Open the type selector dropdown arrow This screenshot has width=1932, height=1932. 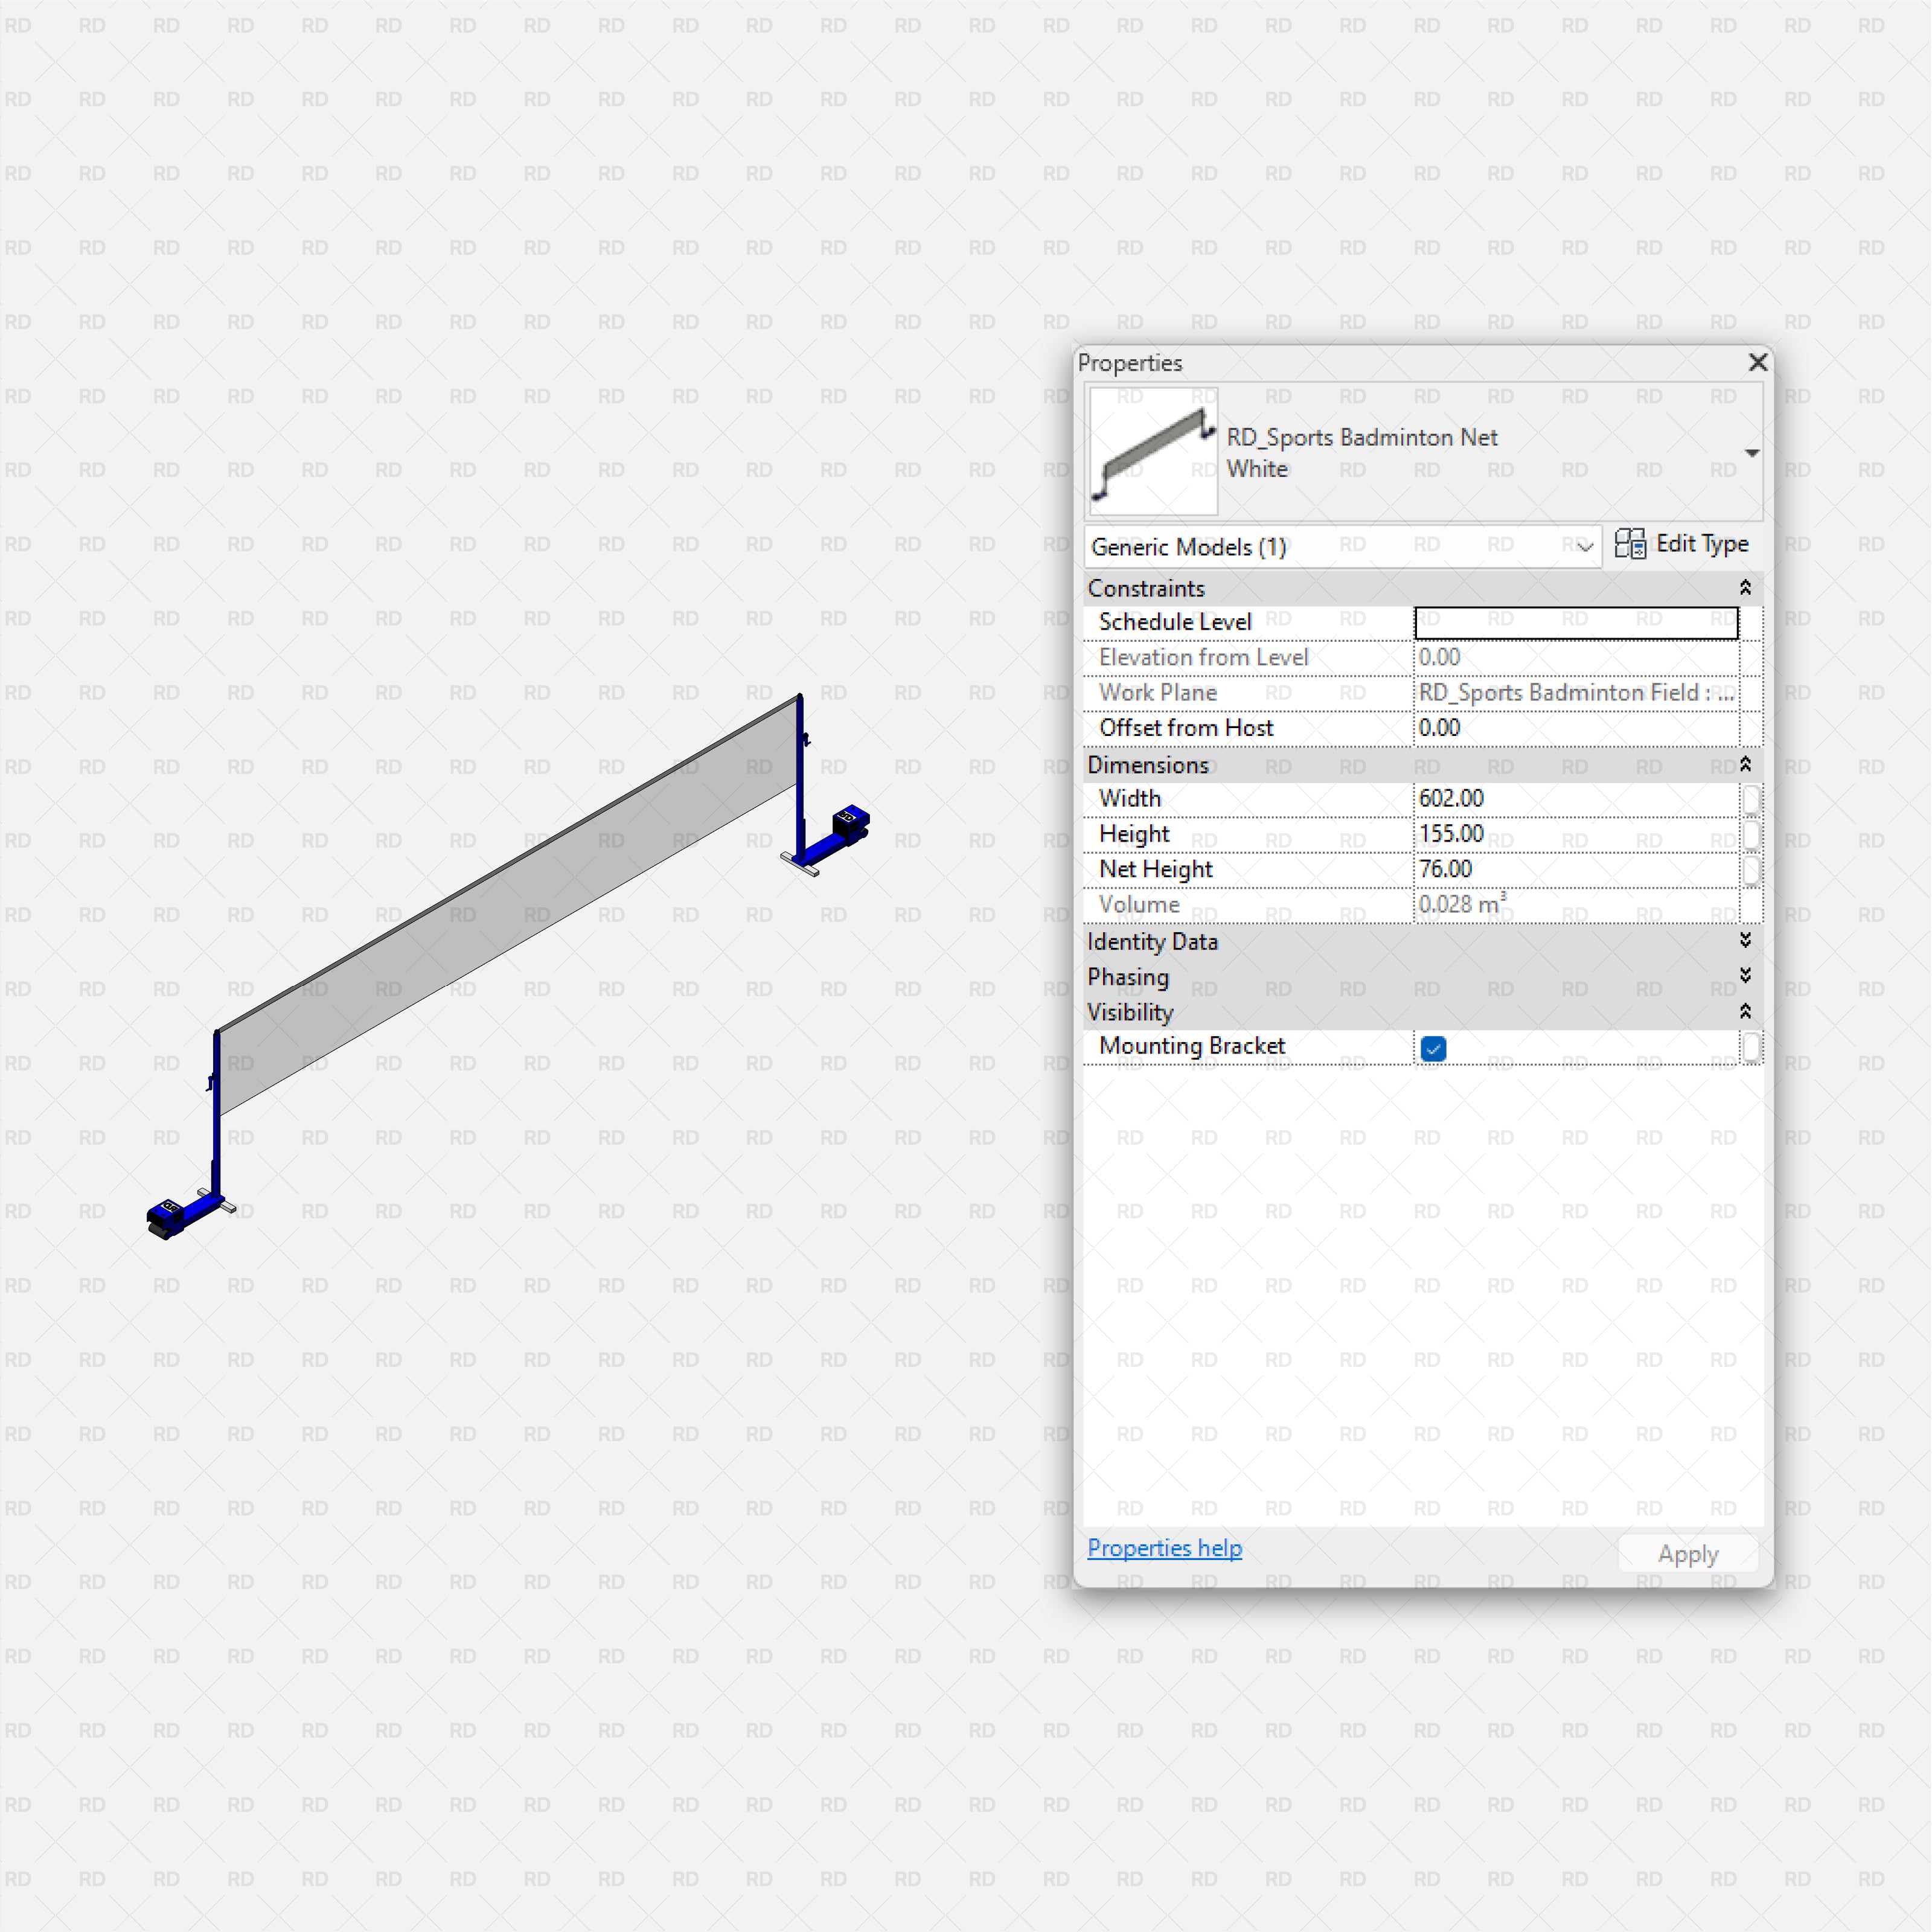(1752, 452)
